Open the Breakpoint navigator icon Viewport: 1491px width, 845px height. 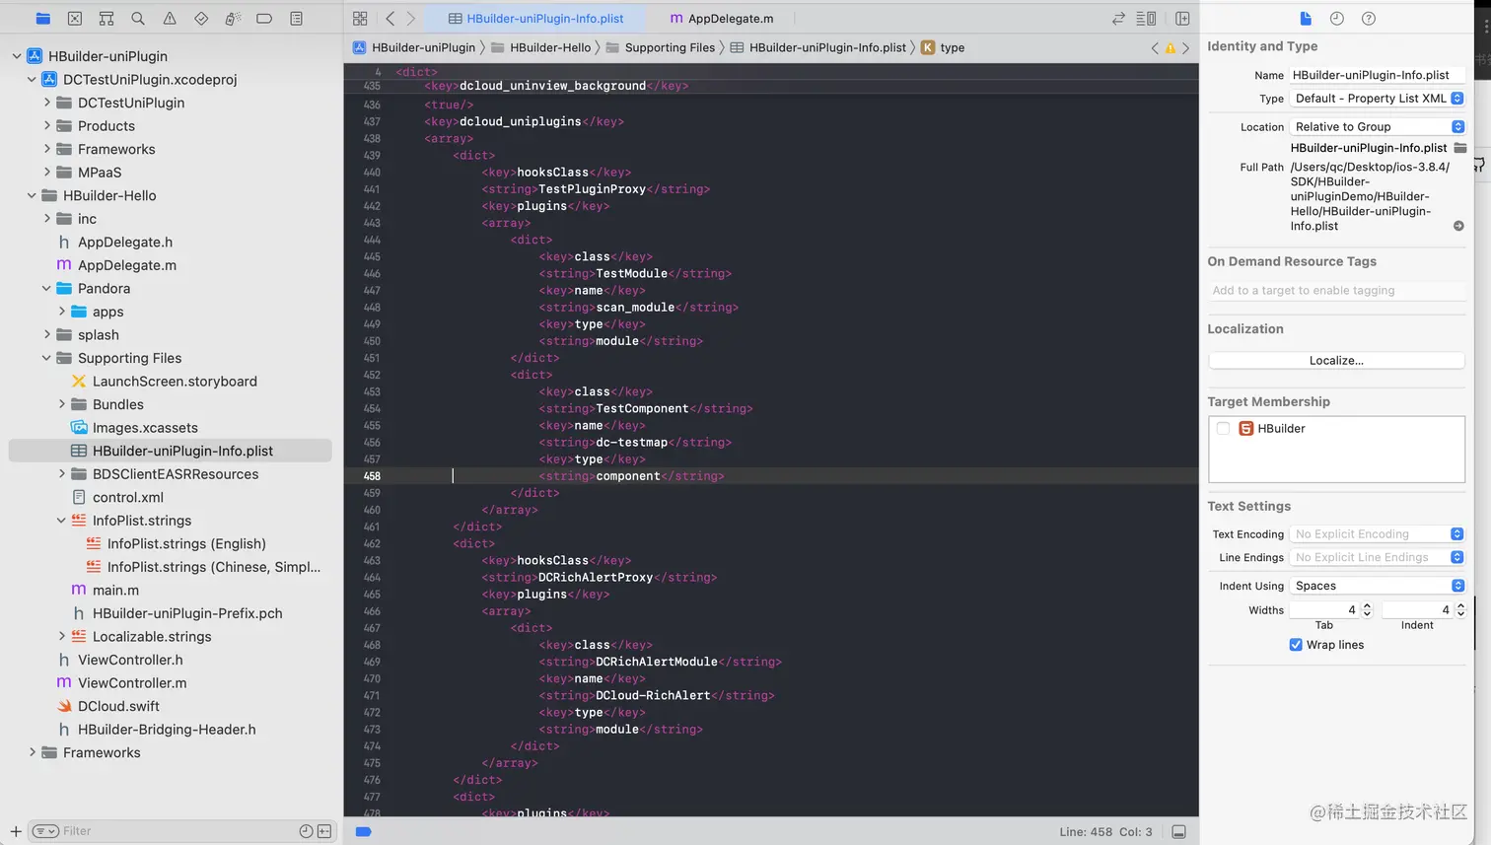point(264,18)
